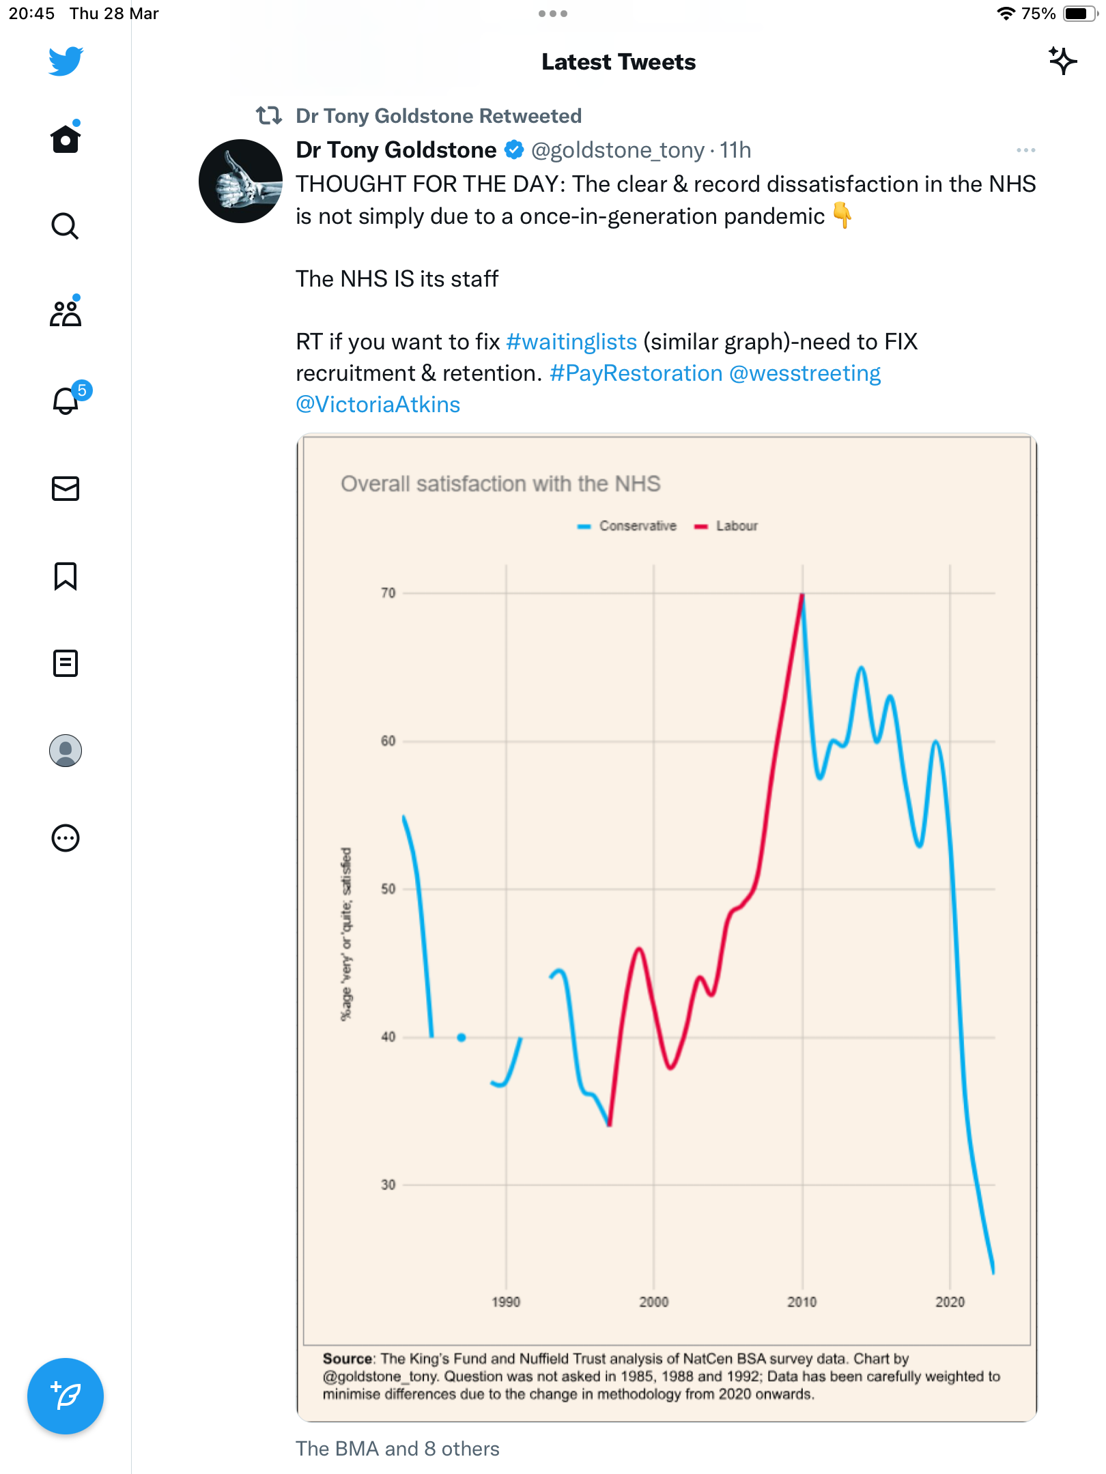The image size is (1106, 1474).
Task: Open the Search magnifier icon
Action: click(x=66, y=226)
